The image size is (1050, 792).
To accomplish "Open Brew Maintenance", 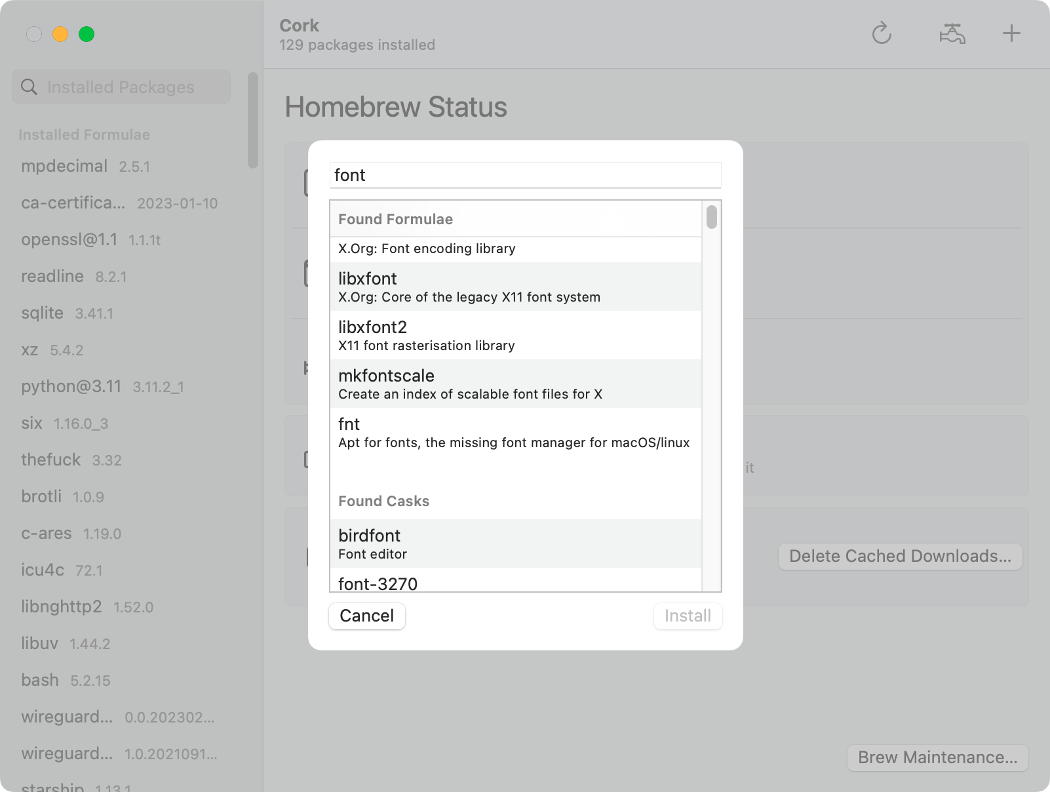I will pos(937,758).
